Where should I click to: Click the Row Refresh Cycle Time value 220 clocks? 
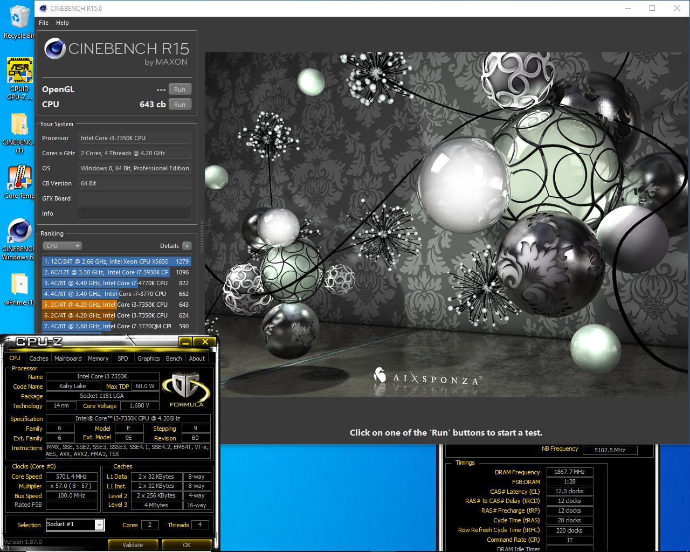coord(570,530)
